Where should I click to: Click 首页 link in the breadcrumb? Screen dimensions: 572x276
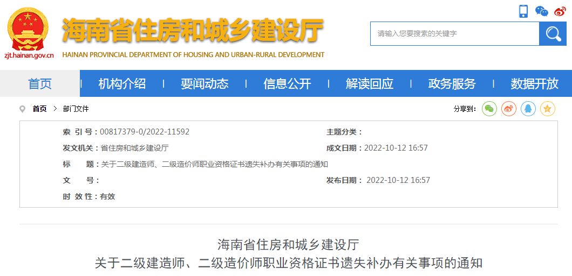39,109
